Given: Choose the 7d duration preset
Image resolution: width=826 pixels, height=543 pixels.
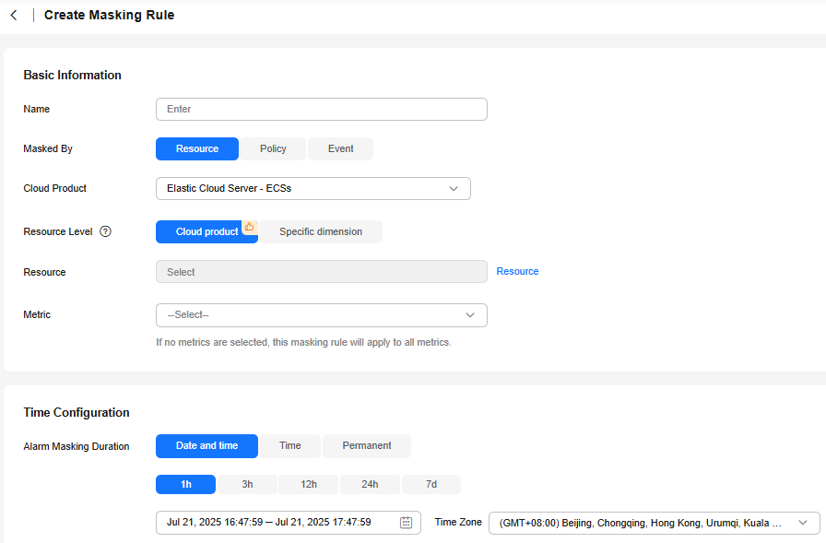Looking at the screenshot, I should click(x=431, y=485).
